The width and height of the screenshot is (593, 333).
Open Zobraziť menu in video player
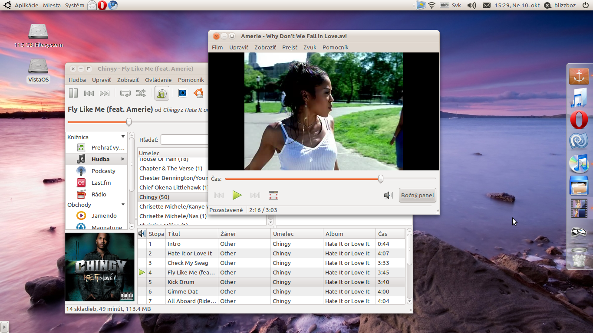(x=265, y=47)
